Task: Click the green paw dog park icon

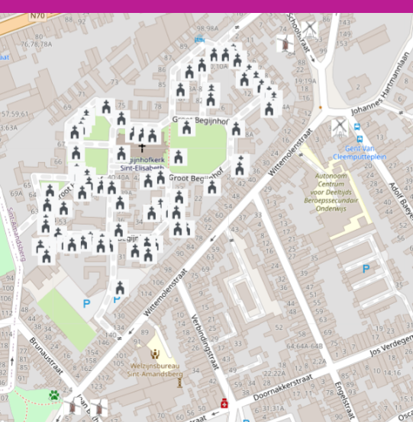Action: point(54,395)
